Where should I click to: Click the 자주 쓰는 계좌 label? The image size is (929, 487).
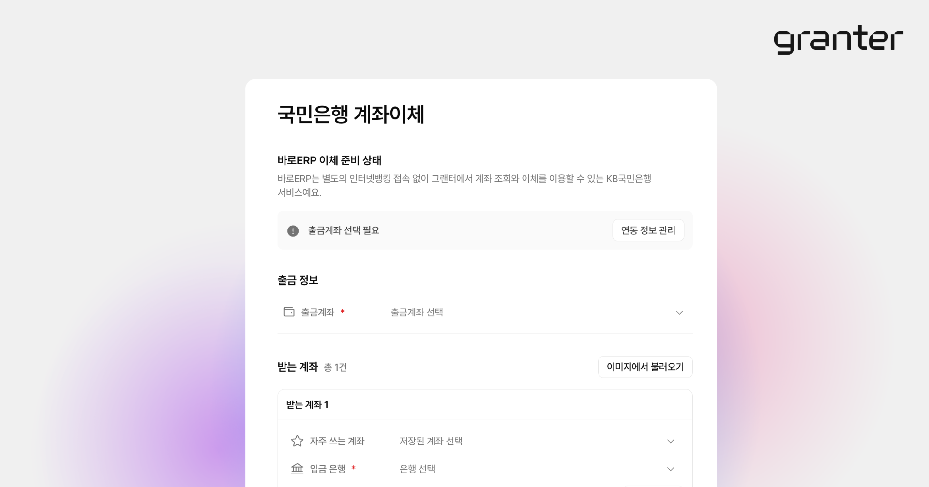coord(337,441)
